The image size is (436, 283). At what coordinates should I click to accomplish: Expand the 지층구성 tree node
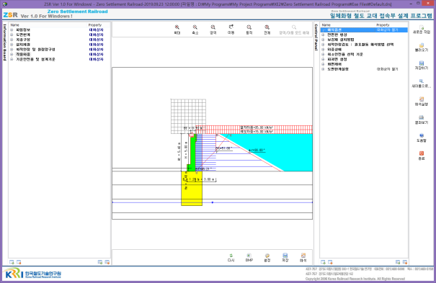(12, 40)
